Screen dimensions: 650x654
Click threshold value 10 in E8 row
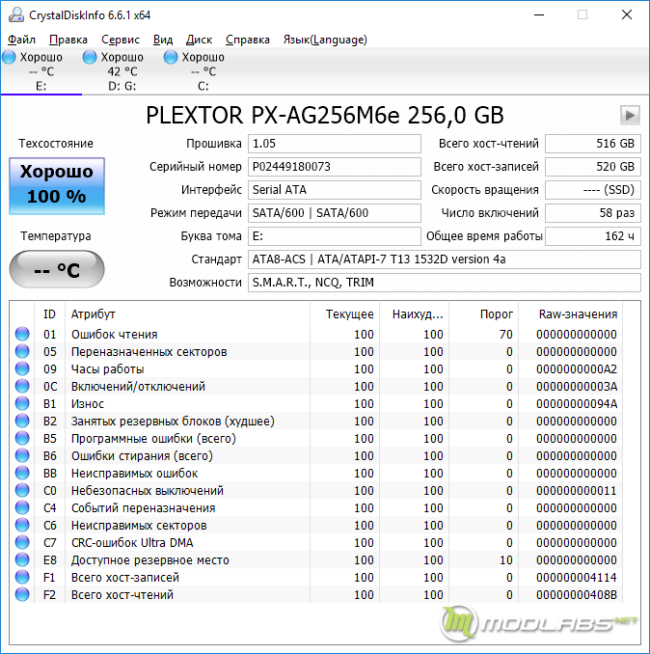pyautogui.click(x=505, y=560)
